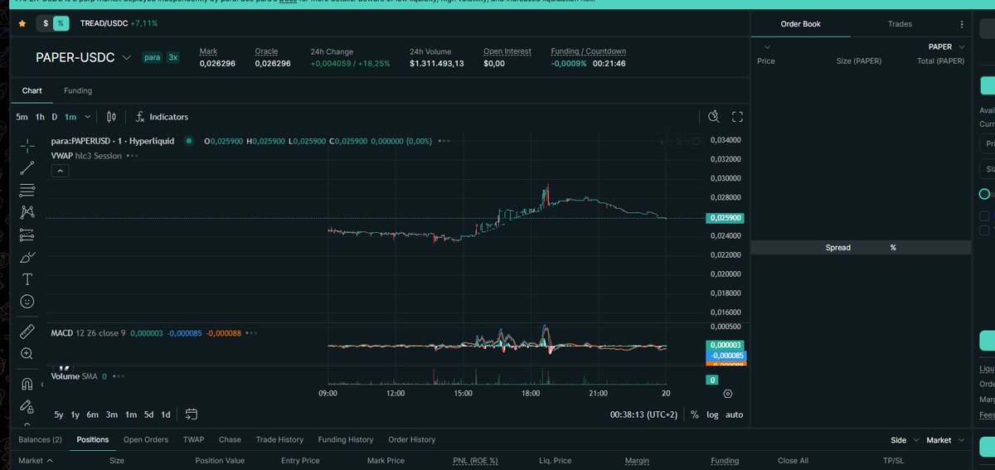This screenshot has width=995, height=470.
Task: Toggle the magnet mode tool
Action: tap(27, 384)
